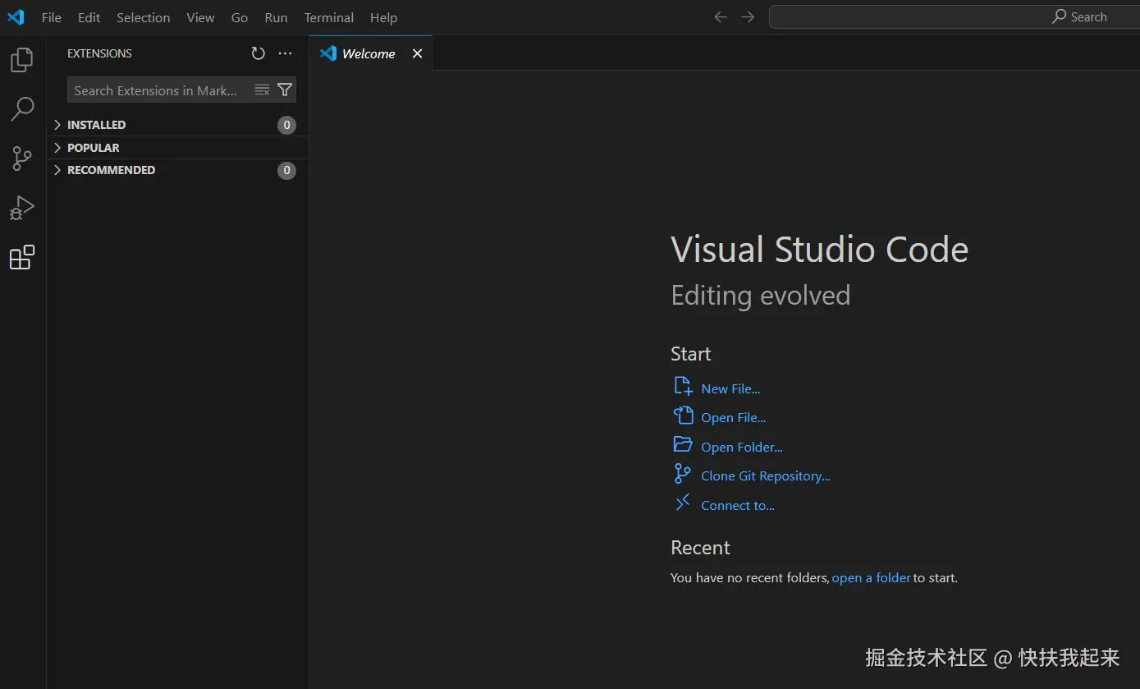1140x689 pixels.
Task: Open the Source Control view
Action: [x=22, y=158]
